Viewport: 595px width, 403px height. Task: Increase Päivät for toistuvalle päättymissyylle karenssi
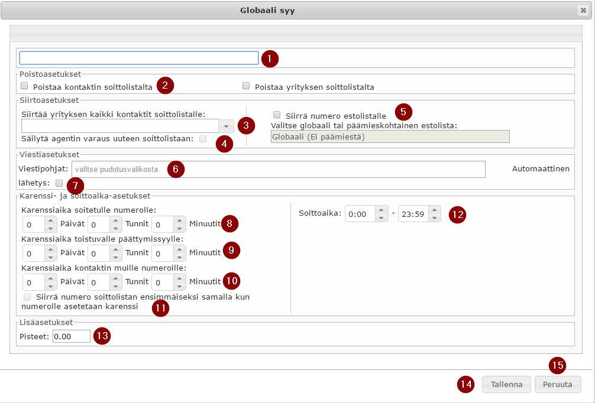point(50,249)
